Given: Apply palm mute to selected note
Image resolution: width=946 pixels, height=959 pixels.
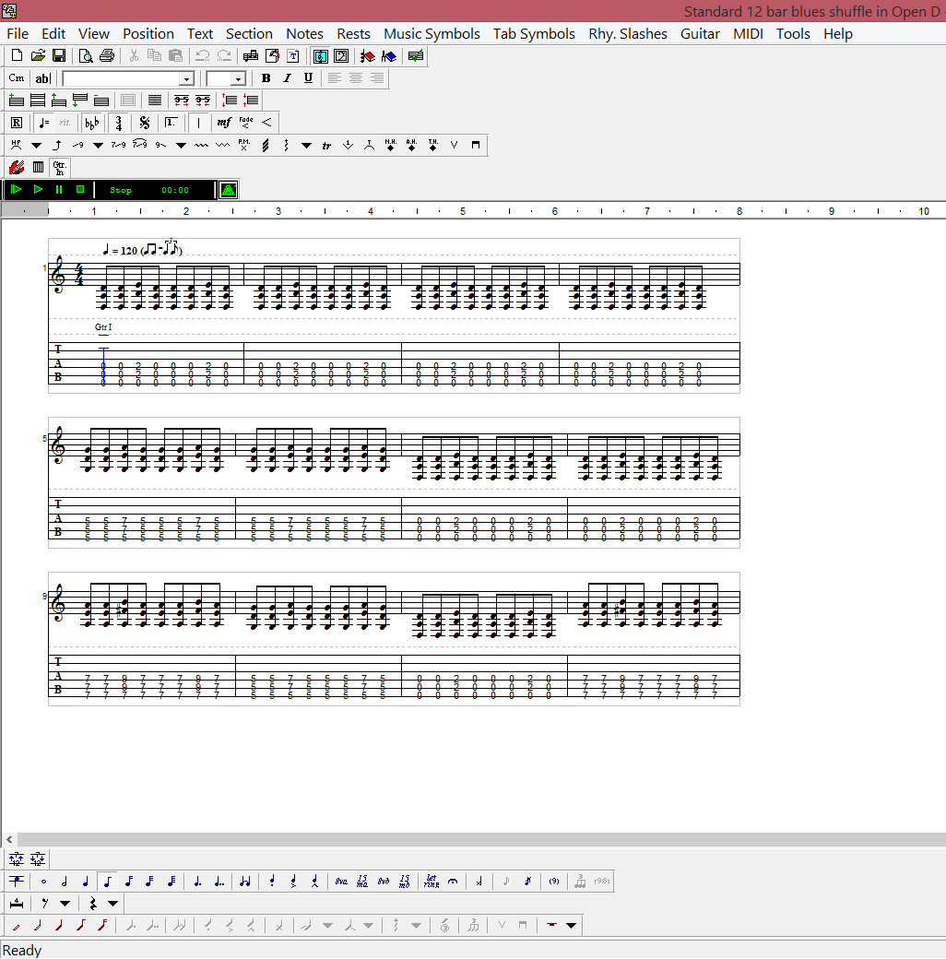Looking at the screenshot, I should coord(244,145).
